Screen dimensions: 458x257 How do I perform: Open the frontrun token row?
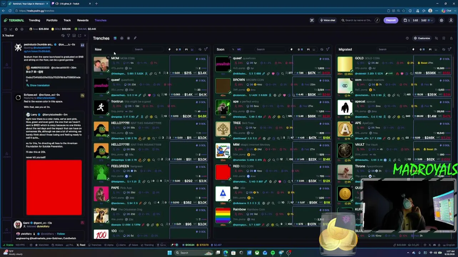(x=150, y=109)
